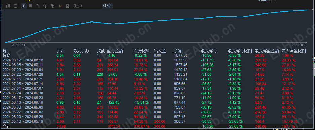Click the 最大浮亏比例 column header
Screen dimensions: 315x130
click(x=240, y=51)
